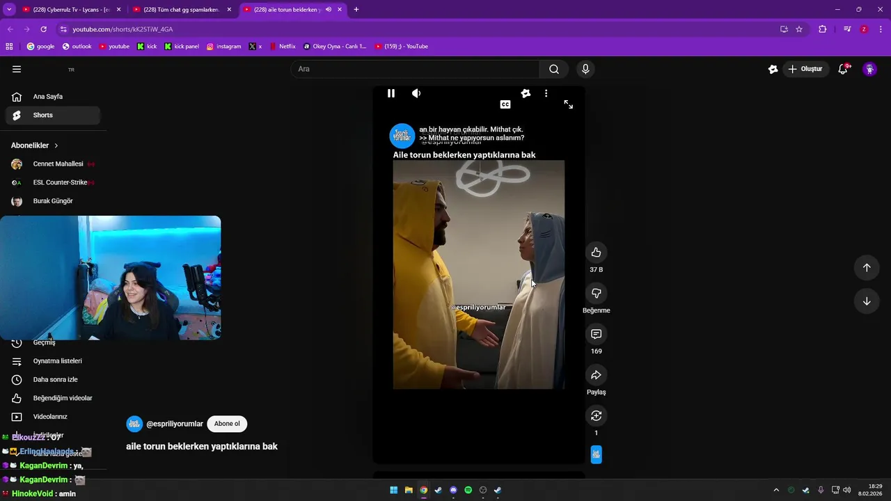Share the Short via Paylaş
This screenshot has height=501, width=891.
596,375
